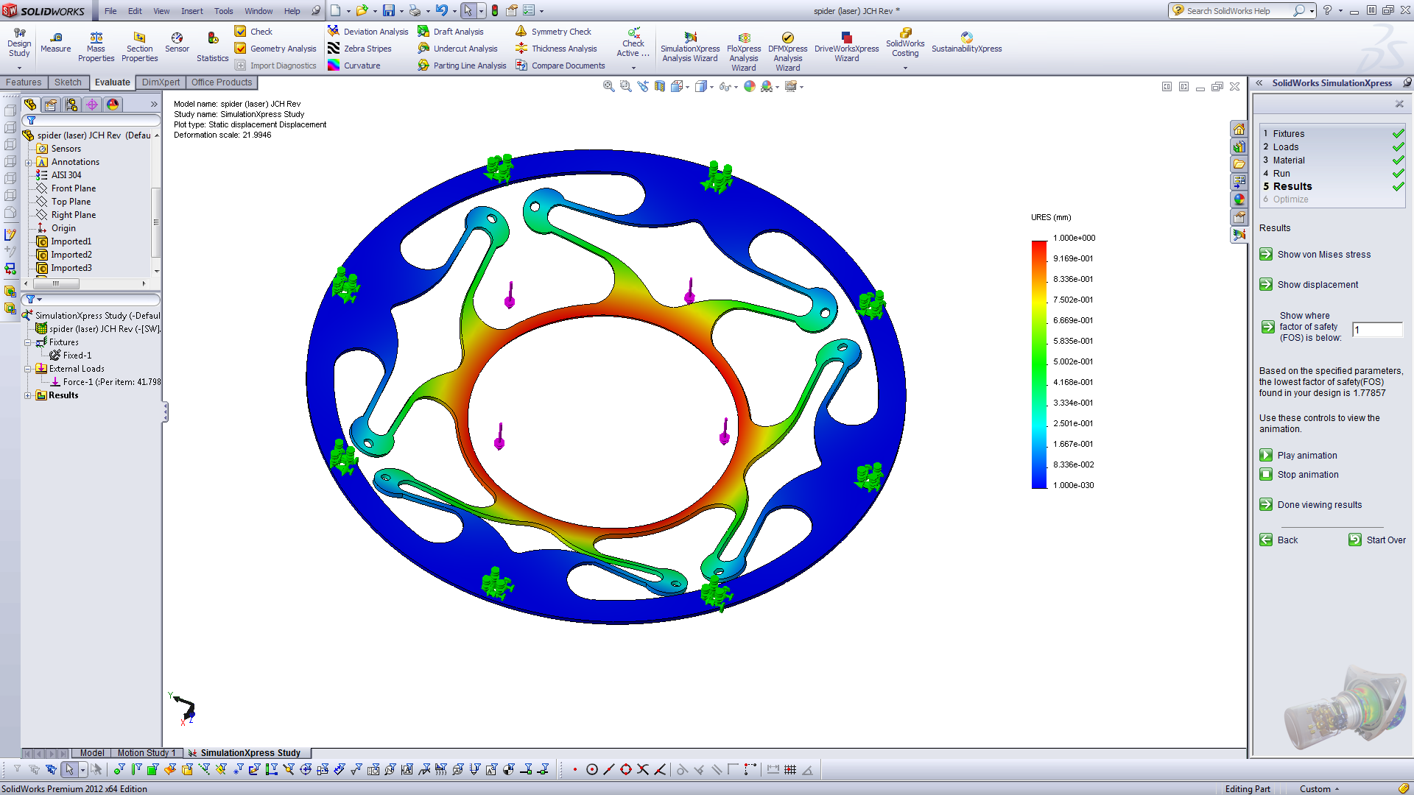1414x795 pixels.
Task: Click Show displacement
Action: (x=1309, y=285)
